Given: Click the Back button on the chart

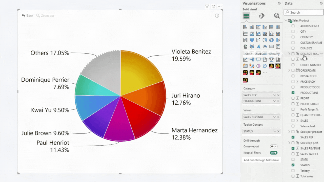Looking at the screenshot, I should [27, 15].
